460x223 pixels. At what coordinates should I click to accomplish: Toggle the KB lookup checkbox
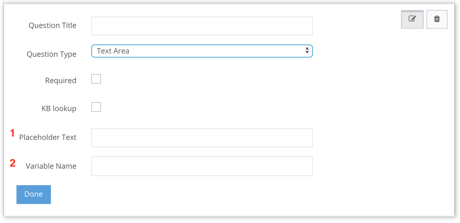coord(96,107)
